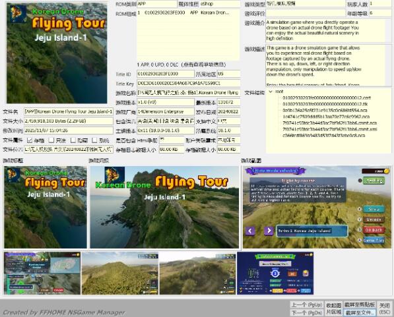
Task: Open the large Flight by course screenshot
Action: point(317,207)
